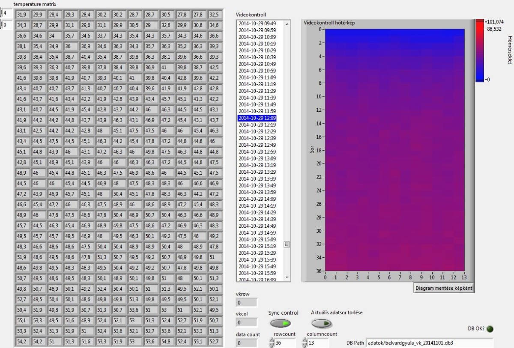Click the Videokontroll list scrollbar thumb
514x348 pixels.
(x=287, y=244)
